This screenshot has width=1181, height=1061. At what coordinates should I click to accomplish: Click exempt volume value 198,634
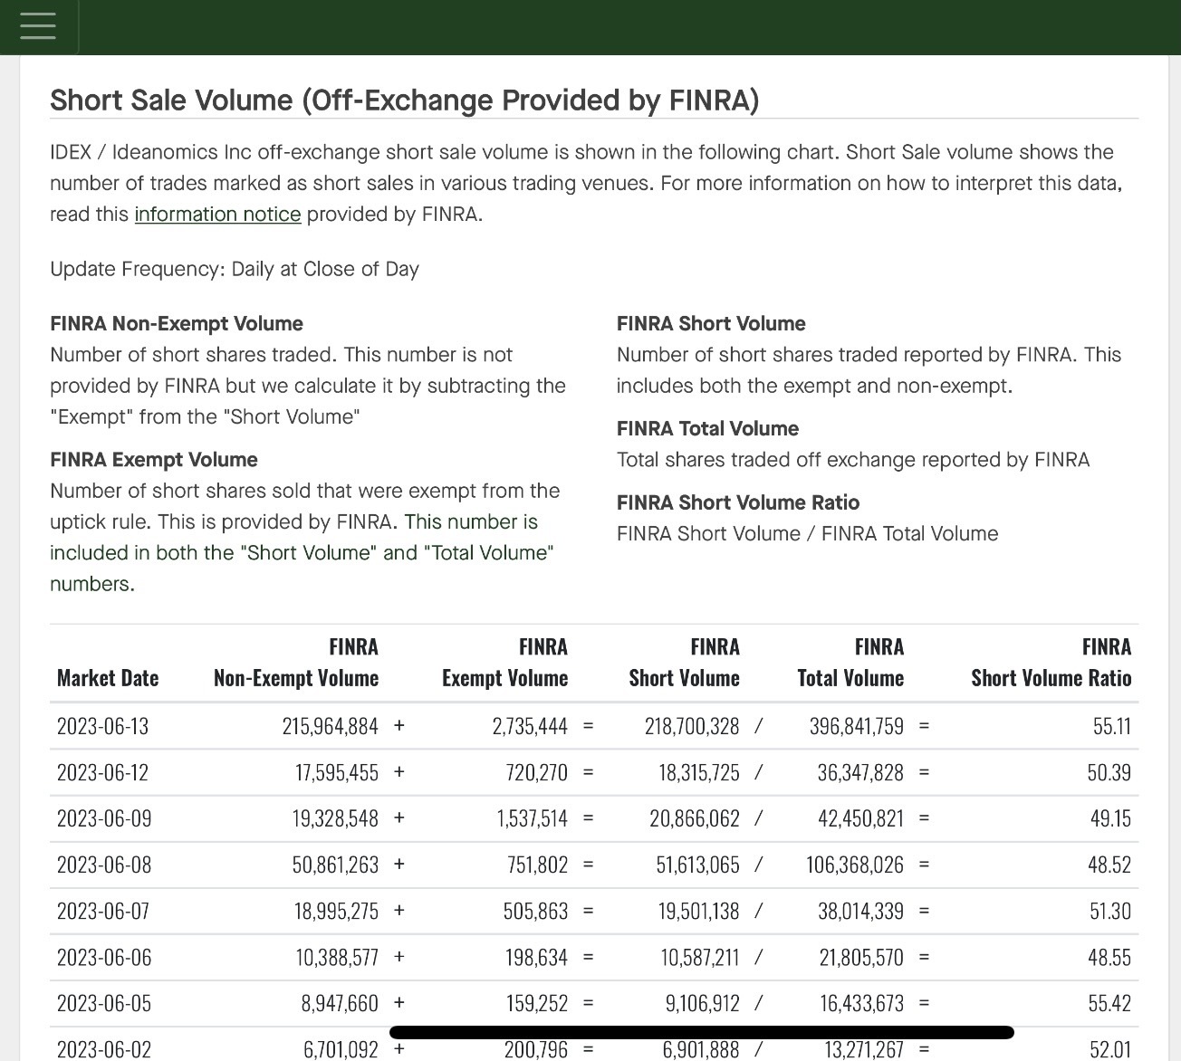click(536, 958)
